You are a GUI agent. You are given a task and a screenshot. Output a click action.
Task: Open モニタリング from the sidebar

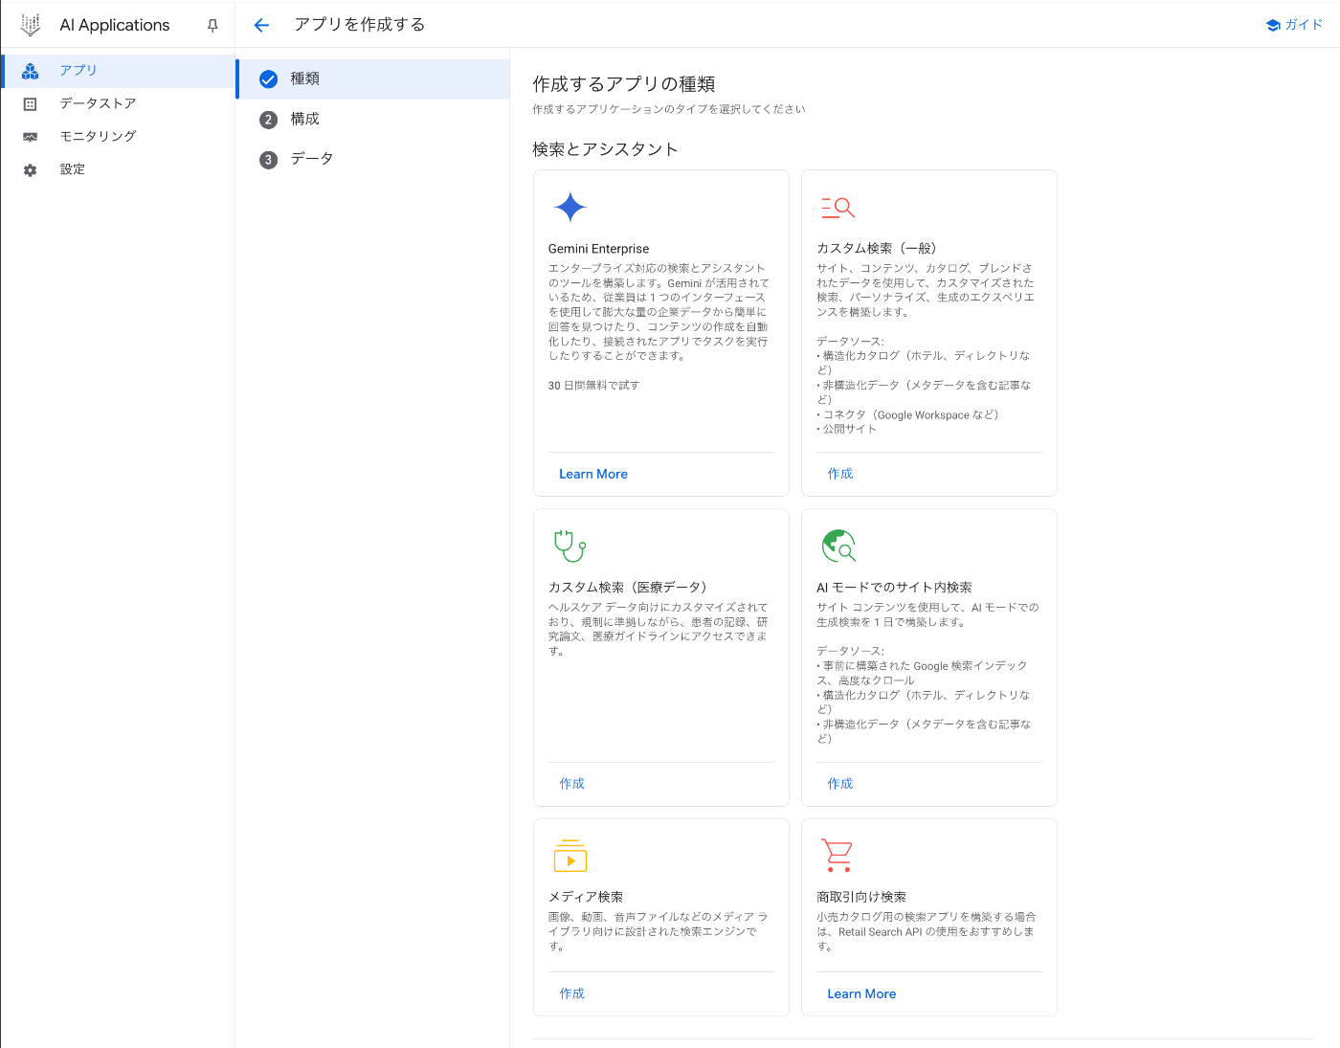pyautogui.click(x=119, y=137)
